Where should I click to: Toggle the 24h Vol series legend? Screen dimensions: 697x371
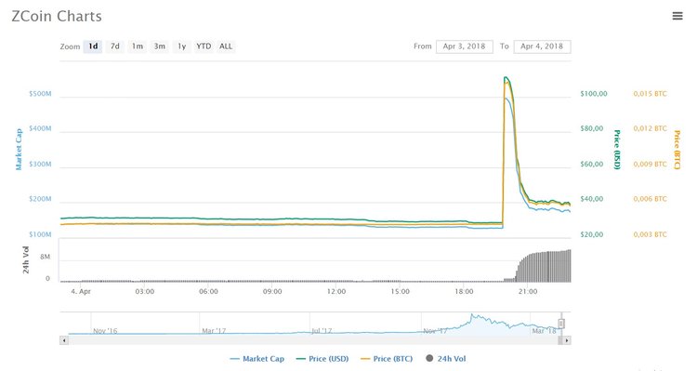coord(446,359)
